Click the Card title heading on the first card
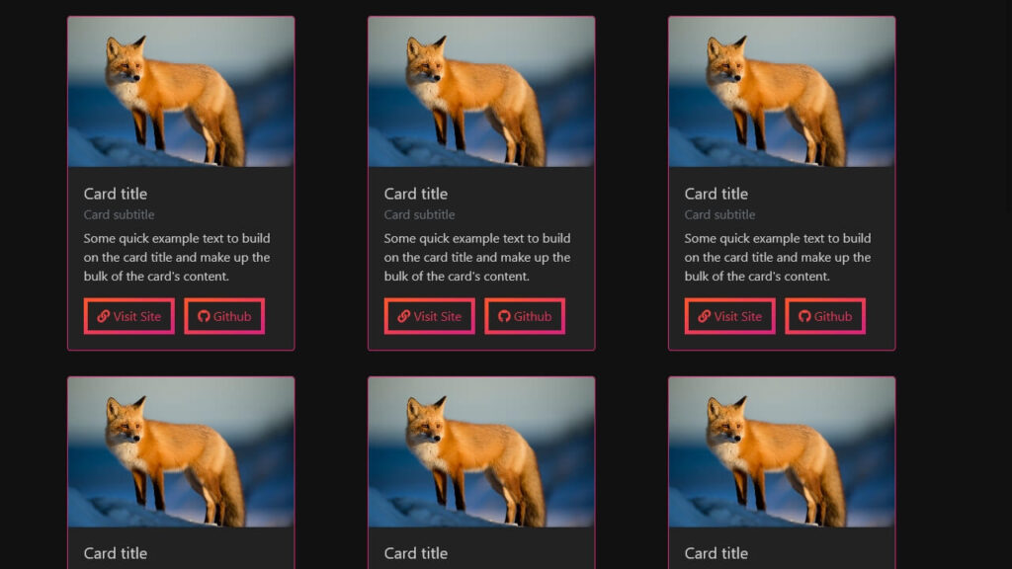Image resolution: width=1012 pixels, height=569 pixels. 116,194
